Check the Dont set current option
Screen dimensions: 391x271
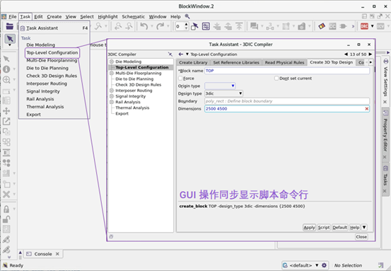coord(276,79)
